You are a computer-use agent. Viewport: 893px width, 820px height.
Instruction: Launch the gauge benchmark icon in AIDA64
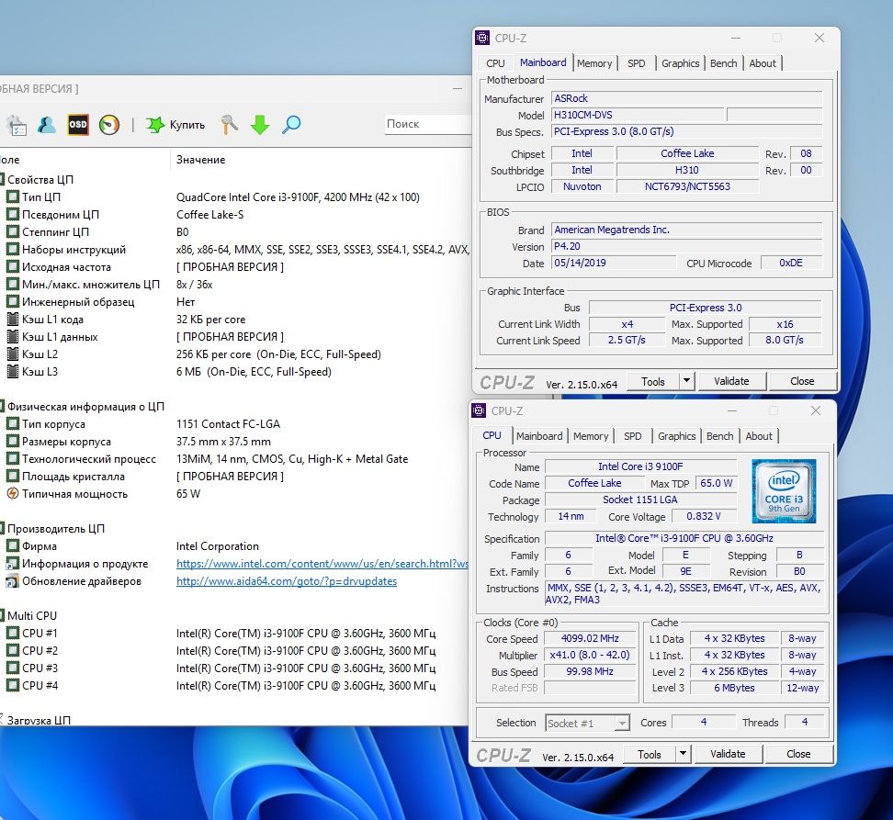[x=108, y=125]
